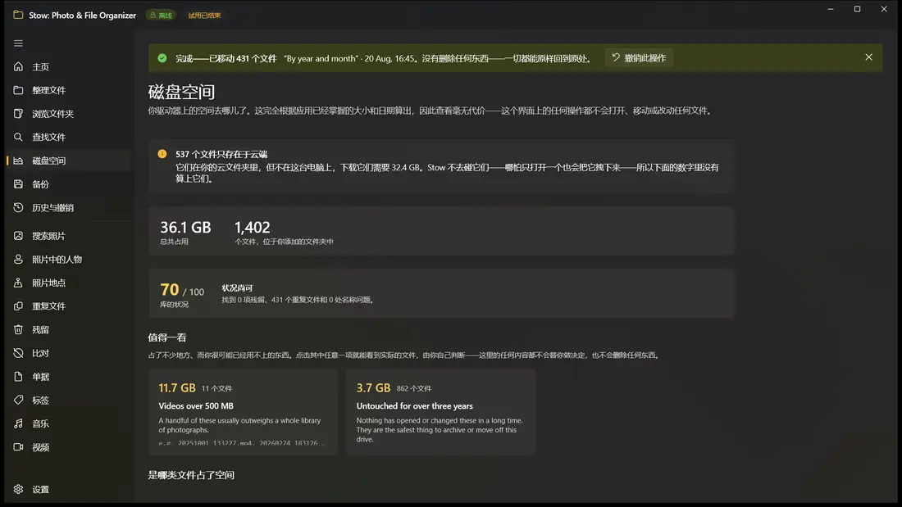Select 整理文件 menu item
This screenshot has width=902, height=507.
69,90
